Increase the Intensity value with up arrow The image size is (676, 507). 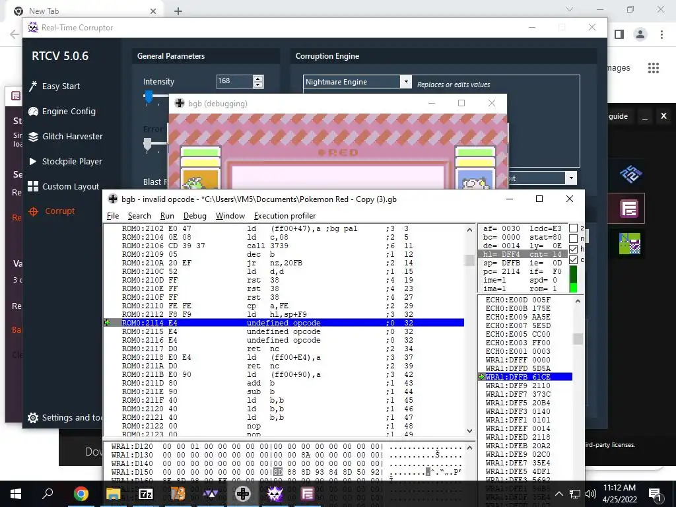(x=258, y=79)
